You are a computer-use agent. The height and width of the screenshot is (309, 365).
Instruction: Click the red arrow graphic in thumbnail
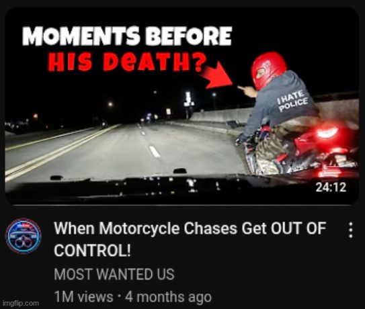216,75
